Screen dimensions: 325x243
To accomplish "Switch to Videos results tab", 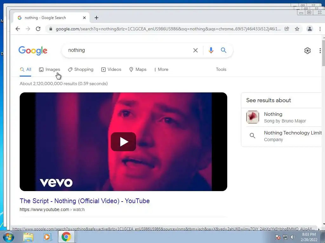I will 111,70.
